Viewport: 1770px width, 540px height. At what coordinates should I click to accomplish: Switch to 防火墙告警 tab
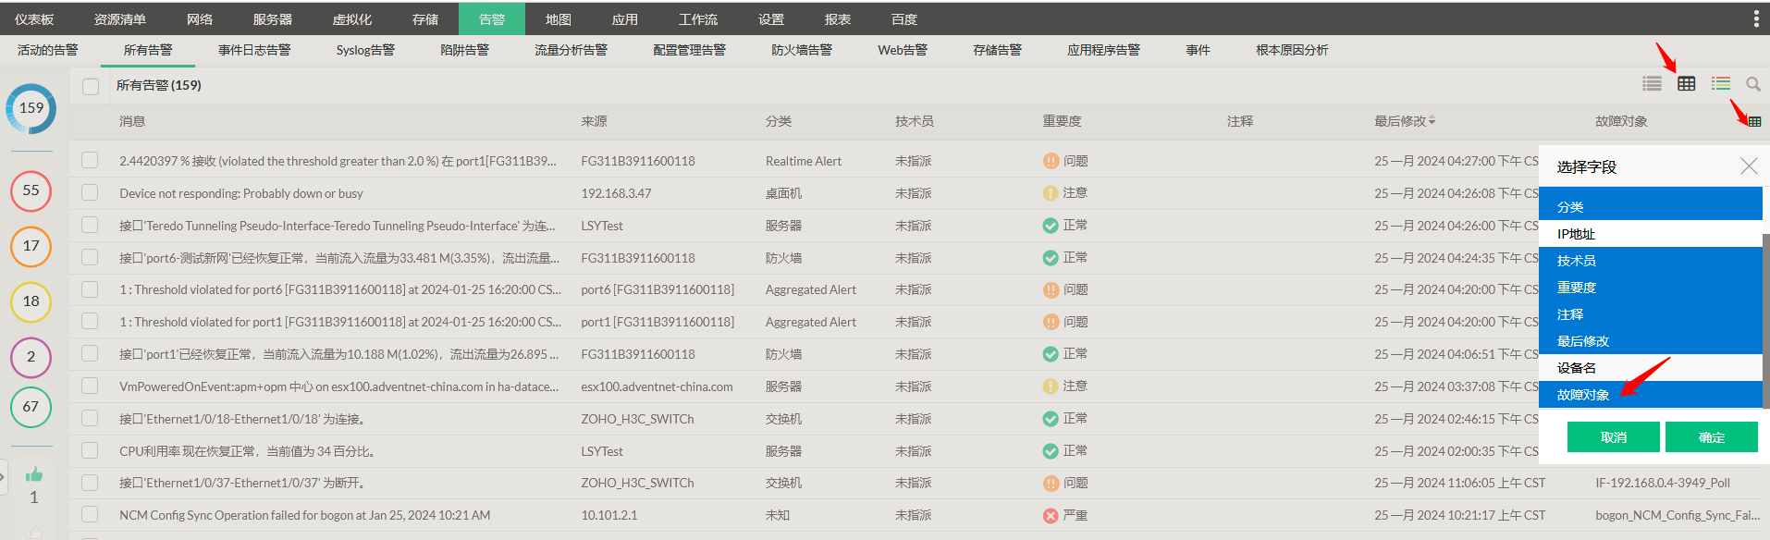point(802,50)
